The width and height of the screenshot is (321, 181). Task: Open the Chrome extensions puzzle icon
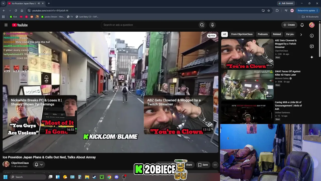pyautogui.click(x=277, y=11)
